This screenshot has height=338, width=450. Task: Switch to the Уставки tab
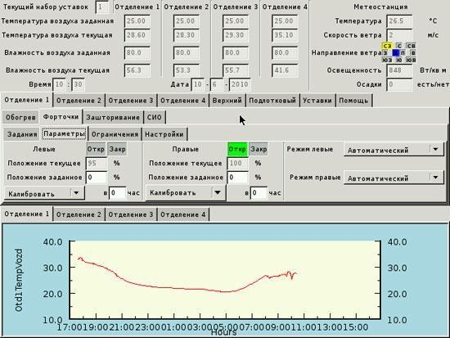[x=317, y=101]
